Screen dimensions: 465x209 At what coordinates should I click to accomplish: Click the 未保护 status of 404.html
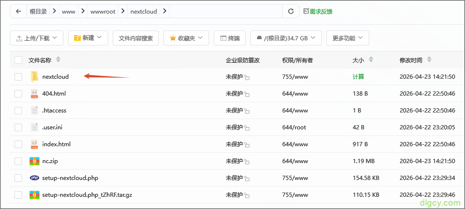click(234, 94)
